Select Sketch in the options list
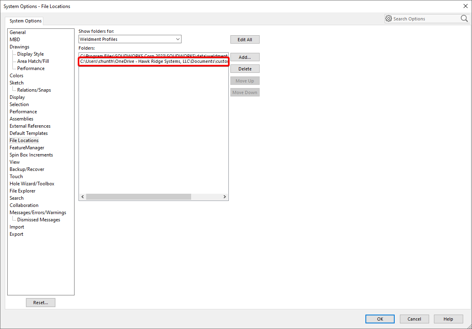 point(16,83)
